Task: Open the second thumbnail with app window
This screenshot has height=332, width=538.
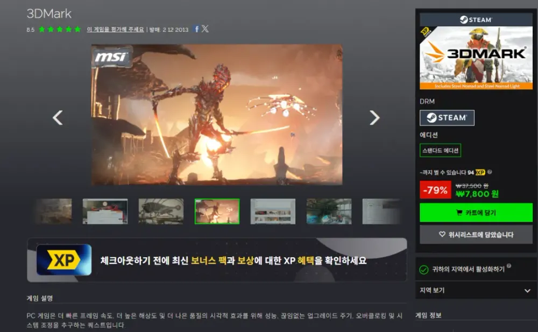Action: (105, 211)
